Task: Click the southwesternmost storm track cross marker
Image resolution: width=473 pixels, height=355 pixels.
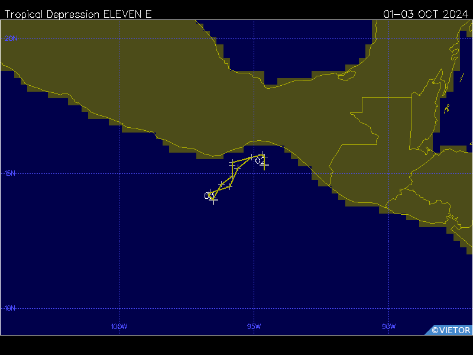Action: point(213,200)
